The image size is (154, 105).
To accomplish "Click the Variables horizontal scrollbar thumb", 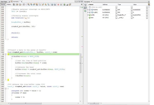I will 94,103.
